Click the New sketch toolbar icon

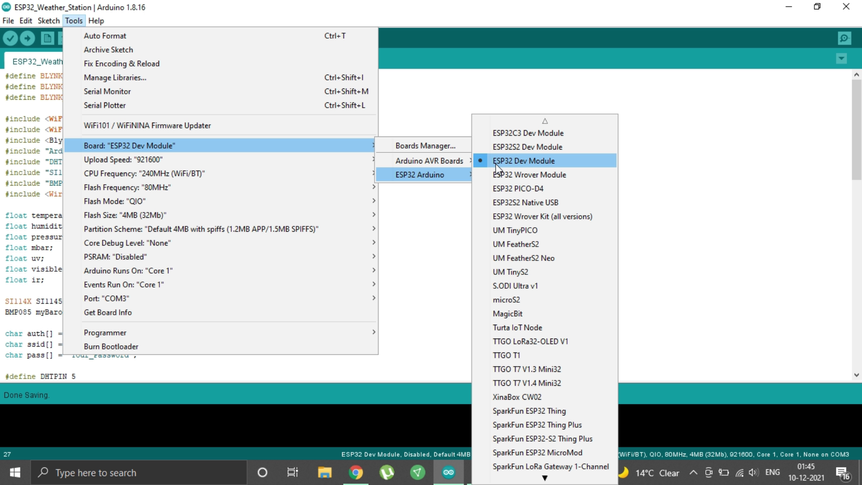click(x=47, y=39)
